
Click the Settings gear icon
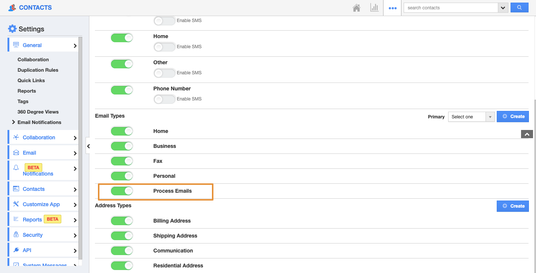click(x=12, y=29)
